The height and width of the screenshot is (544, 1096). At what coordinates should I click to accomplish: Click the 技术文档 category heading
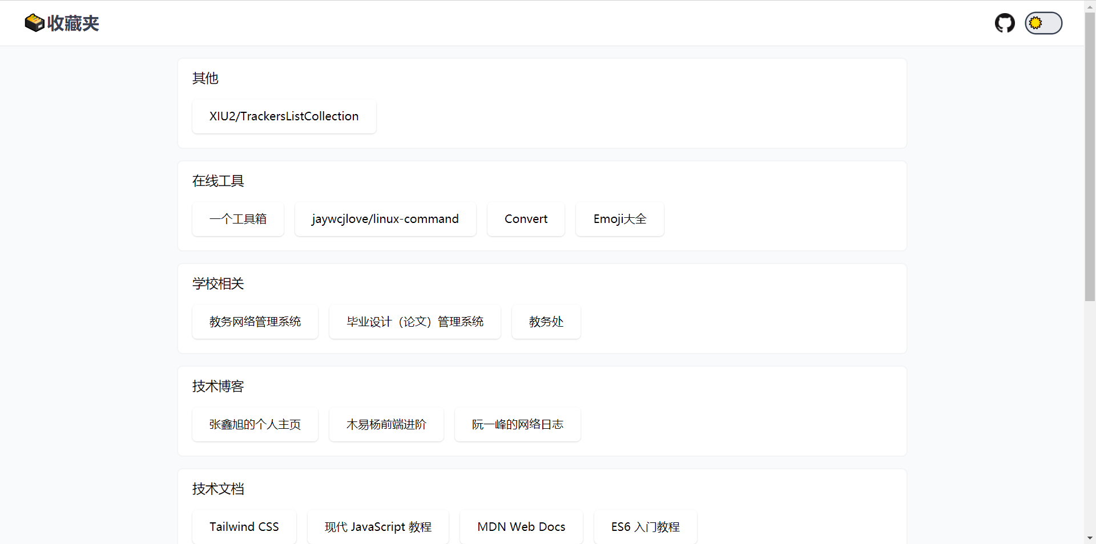218,489
